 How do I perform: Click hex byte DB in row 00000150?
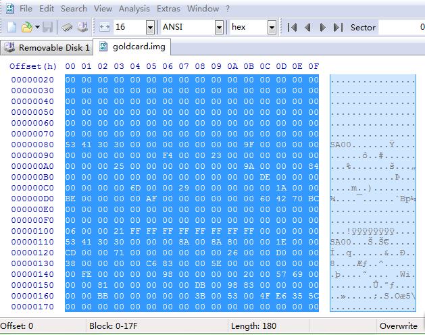[x=200, y=286]
